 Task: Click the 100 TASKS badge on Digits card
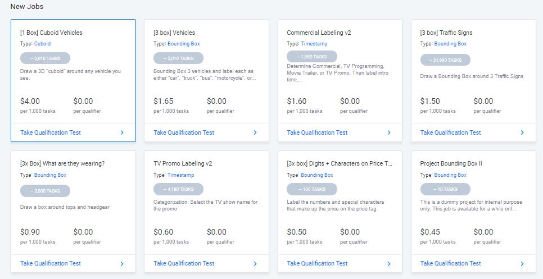(x=311, y=189)
